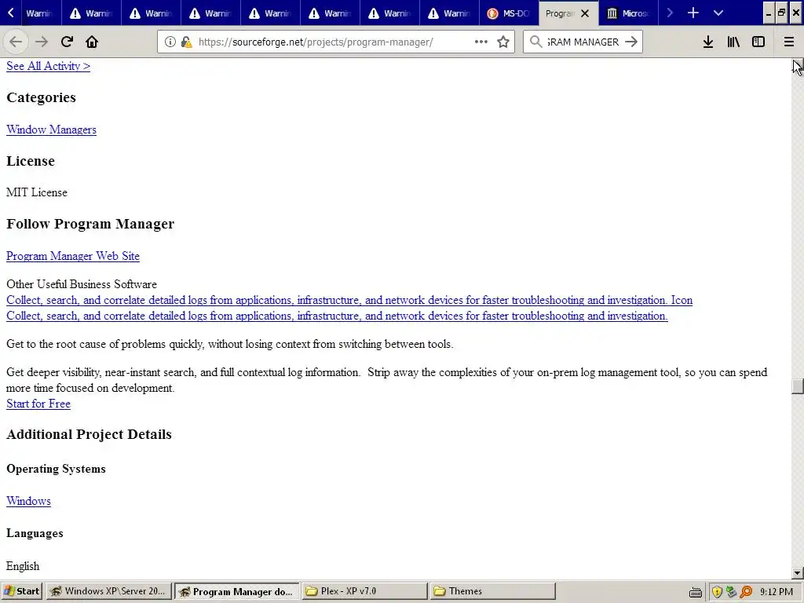This screenshot has height=603, width=804.
Task: Click the keyboard icon in the tray
Action: [696, 593]
